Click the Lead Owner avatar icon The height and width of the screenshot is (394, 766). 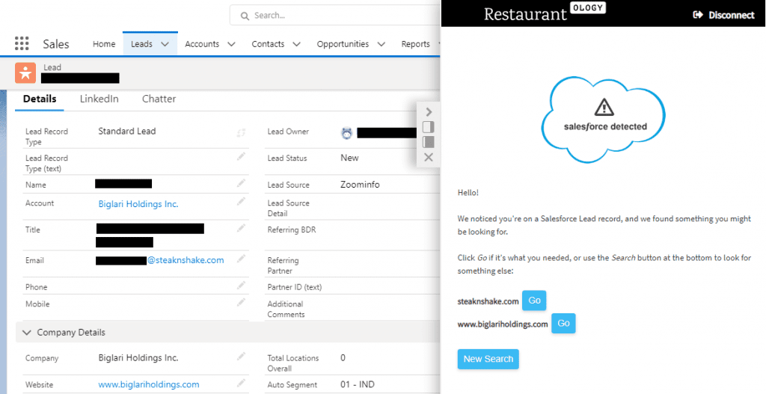tap(347, 133)
